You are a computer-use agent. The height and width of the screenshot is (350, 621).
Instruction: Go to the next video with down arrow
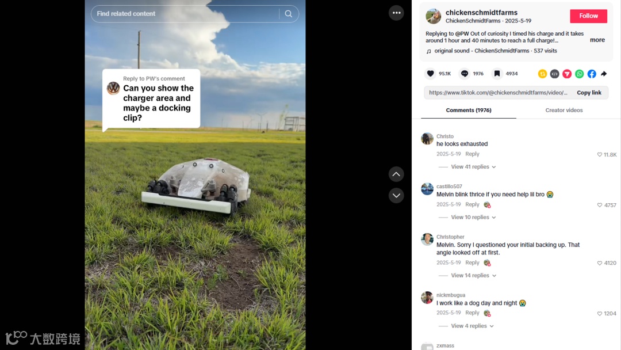396,195
